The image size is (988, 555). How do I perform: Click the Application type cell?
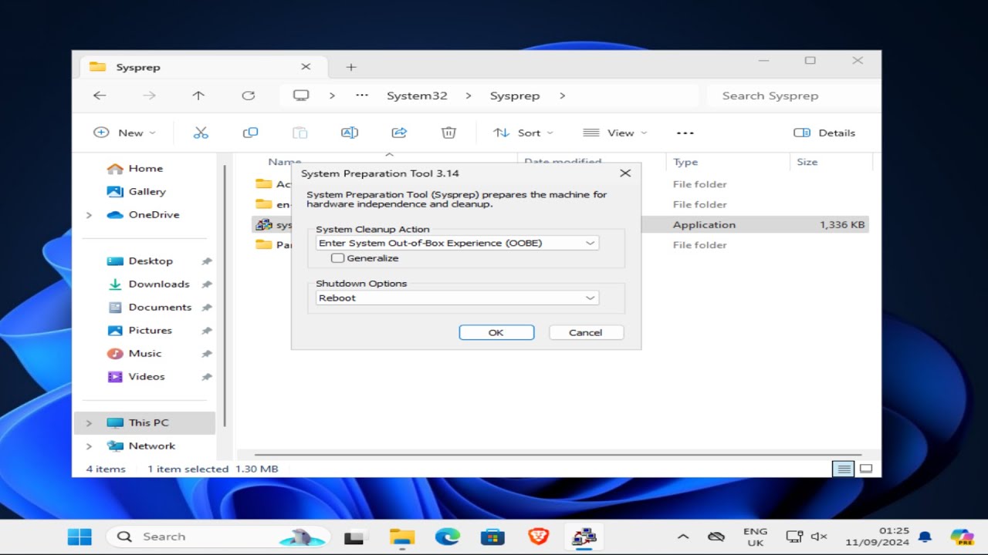tap(704, 224)
